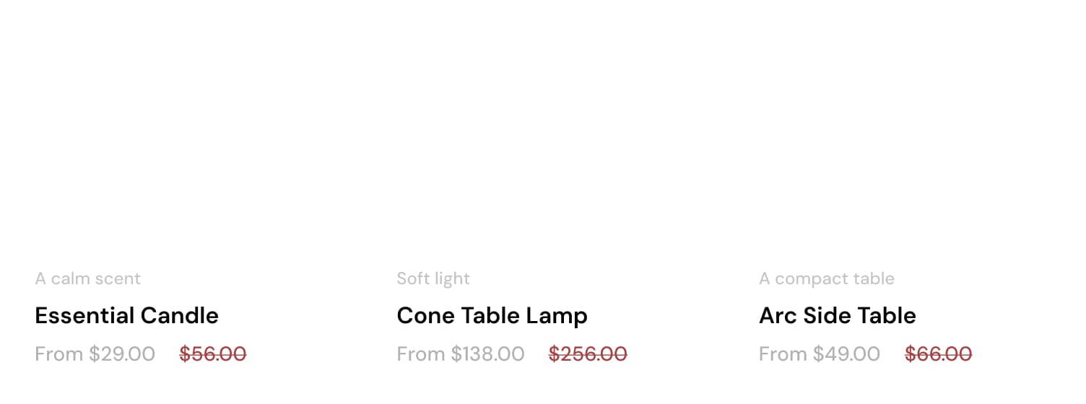Open the Cone Table Lamp product title
The image size is (1086, 404).
pos(492,315)
